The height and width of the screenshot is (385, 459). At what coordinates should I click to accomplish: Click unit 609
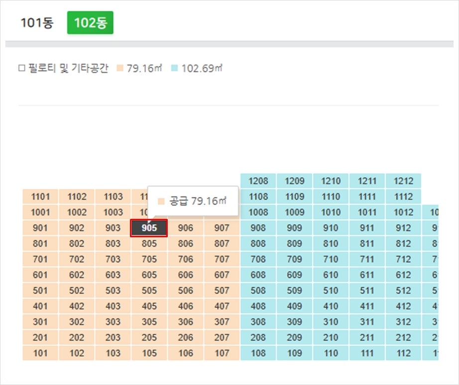click(x=294, y=275)
